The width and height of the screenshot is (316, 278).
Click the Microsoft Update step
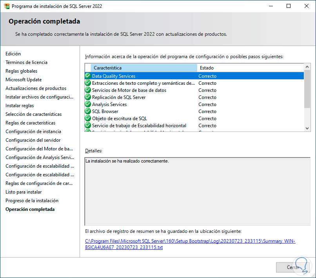(x=24, y=80)
